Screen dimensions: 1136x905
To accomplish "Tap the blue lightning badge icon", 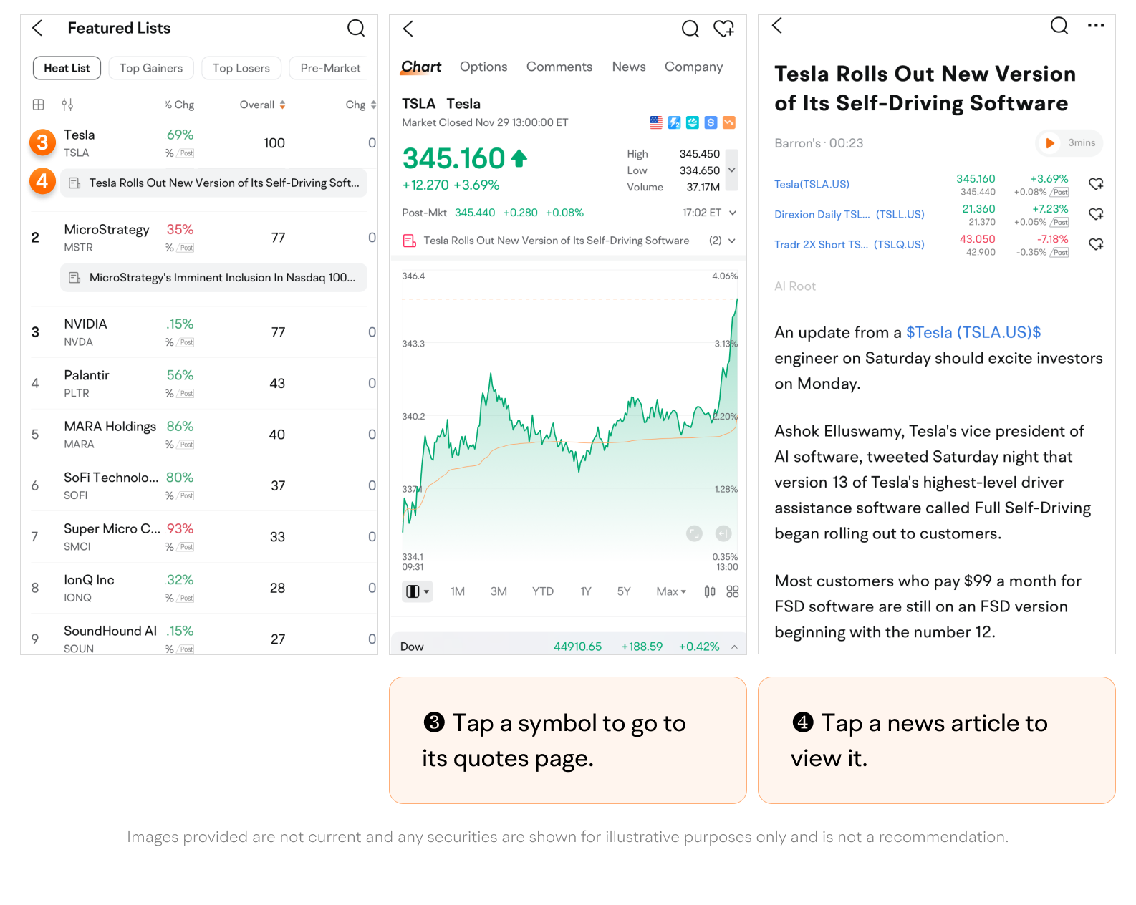I will pyautogui.click(x=674, y=122).
